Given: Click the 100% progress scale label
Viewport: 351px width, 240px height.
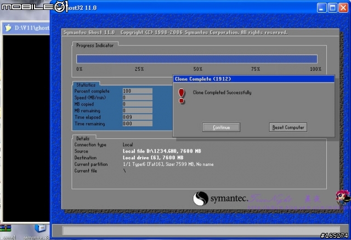Looking at the screenshot, I should coord(316,69).
